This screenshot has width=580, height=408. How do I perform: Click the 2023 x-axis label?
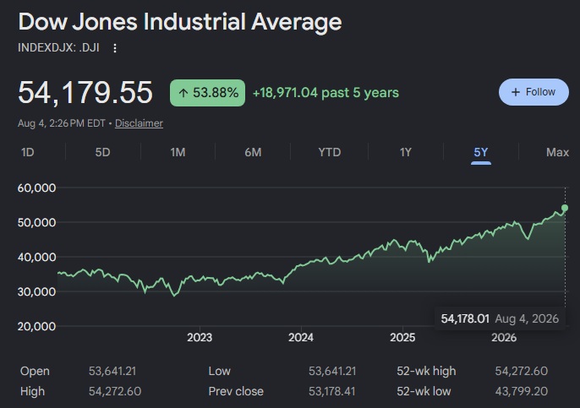pos(200,337)
